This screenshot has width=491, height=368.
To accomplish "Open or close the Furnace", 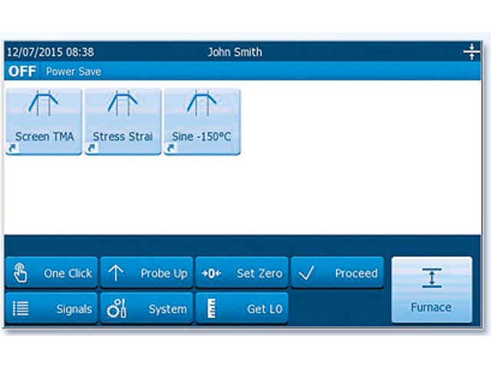I will [x=431, y=289].
